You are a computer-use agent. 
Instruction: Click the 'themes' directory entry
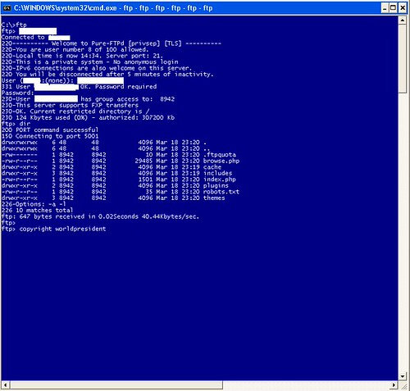coord(214,198)
